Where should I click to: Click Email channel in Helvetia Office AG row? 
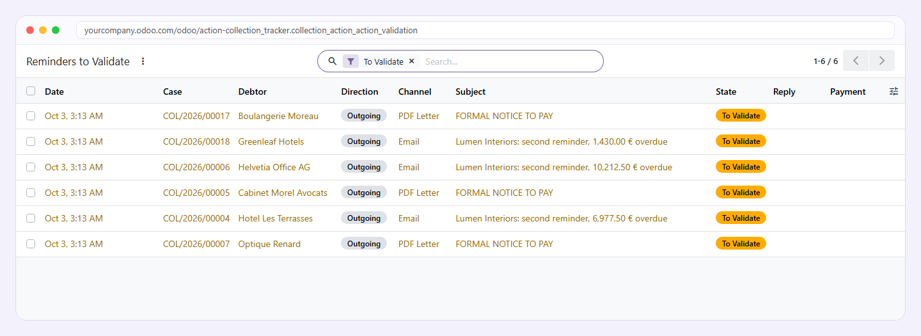coord(409,167)
